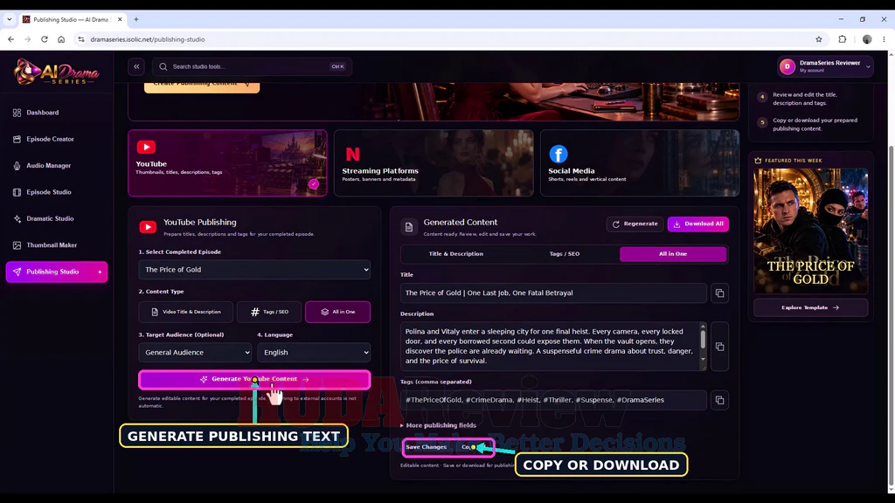The width and height of the screenshot is (895, 503).
Task: Collapse the sidebar with the double-chevron icon
Action: coord(136,66)
